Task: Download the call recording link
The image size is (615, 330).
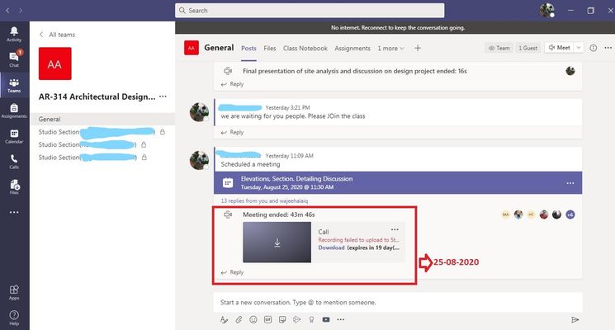Action: pyautogui.click(x=331, y=247)
